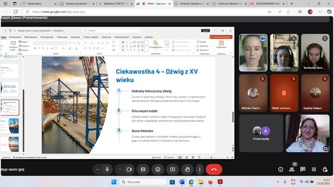The image size is (334, 187).
Task: Leave the call with red hang-up button
Action: (x=214, y=169)
